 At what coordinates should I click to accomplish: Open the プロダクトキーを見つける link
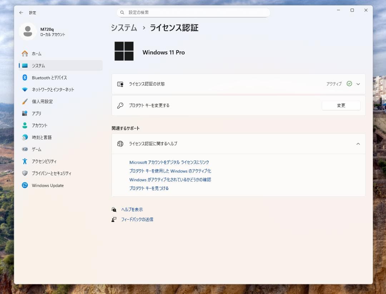point(149,188)
